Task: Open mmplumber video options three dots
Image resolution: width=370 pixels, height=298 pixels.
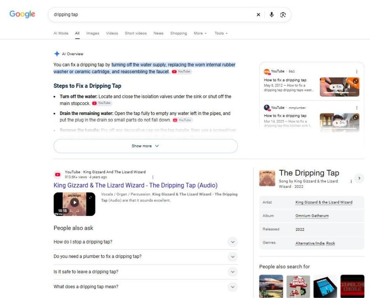Action: pyautogui.click(x=357, y=108)
